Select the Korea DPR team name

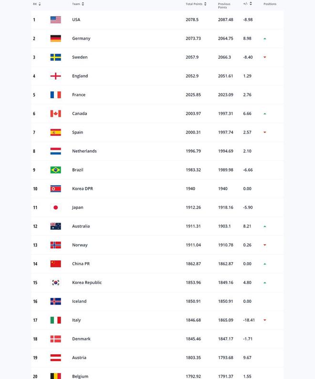pos(82,189)
